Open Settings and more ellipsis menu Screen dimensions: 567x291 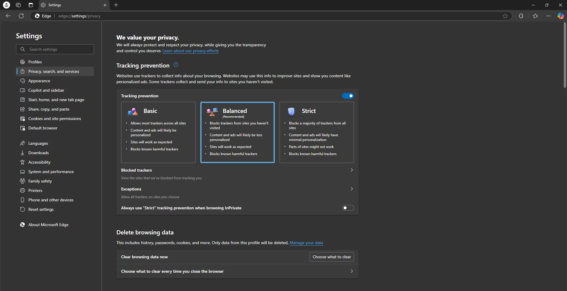click(548, 16)
